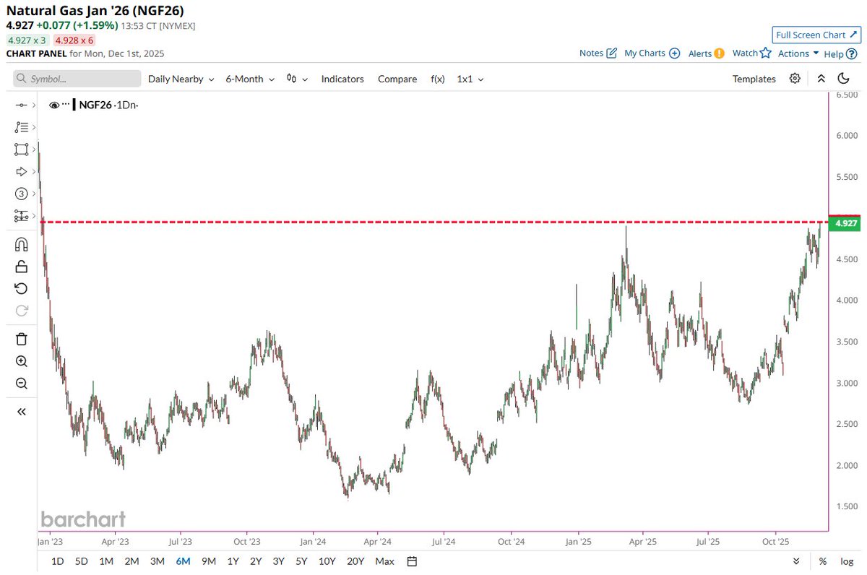
Task: Undo the last drawing action
Action: coord(21,288)
